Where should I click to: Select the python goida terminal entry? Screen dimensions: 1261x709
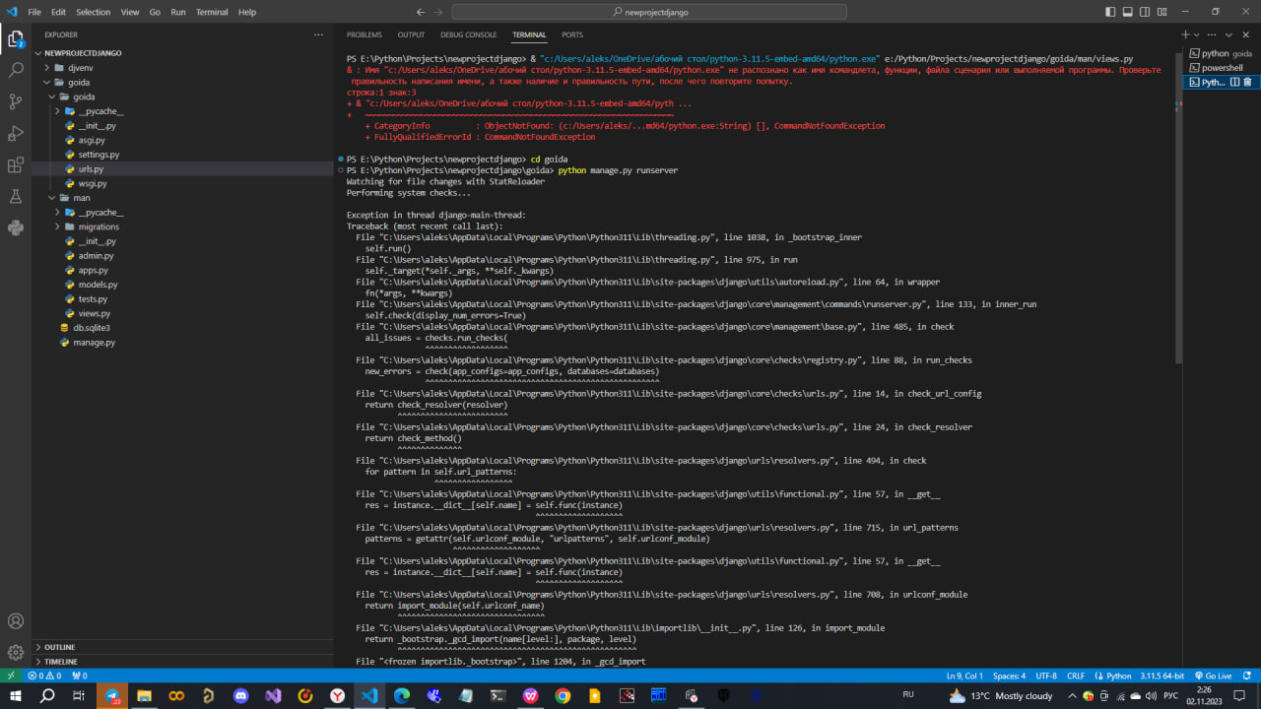pos(1222,53)
